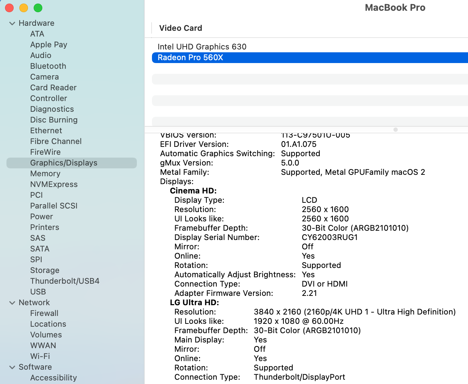468x384 pixels.
Task: Select Fibre Channel item
Action: [x=56, y=141]
